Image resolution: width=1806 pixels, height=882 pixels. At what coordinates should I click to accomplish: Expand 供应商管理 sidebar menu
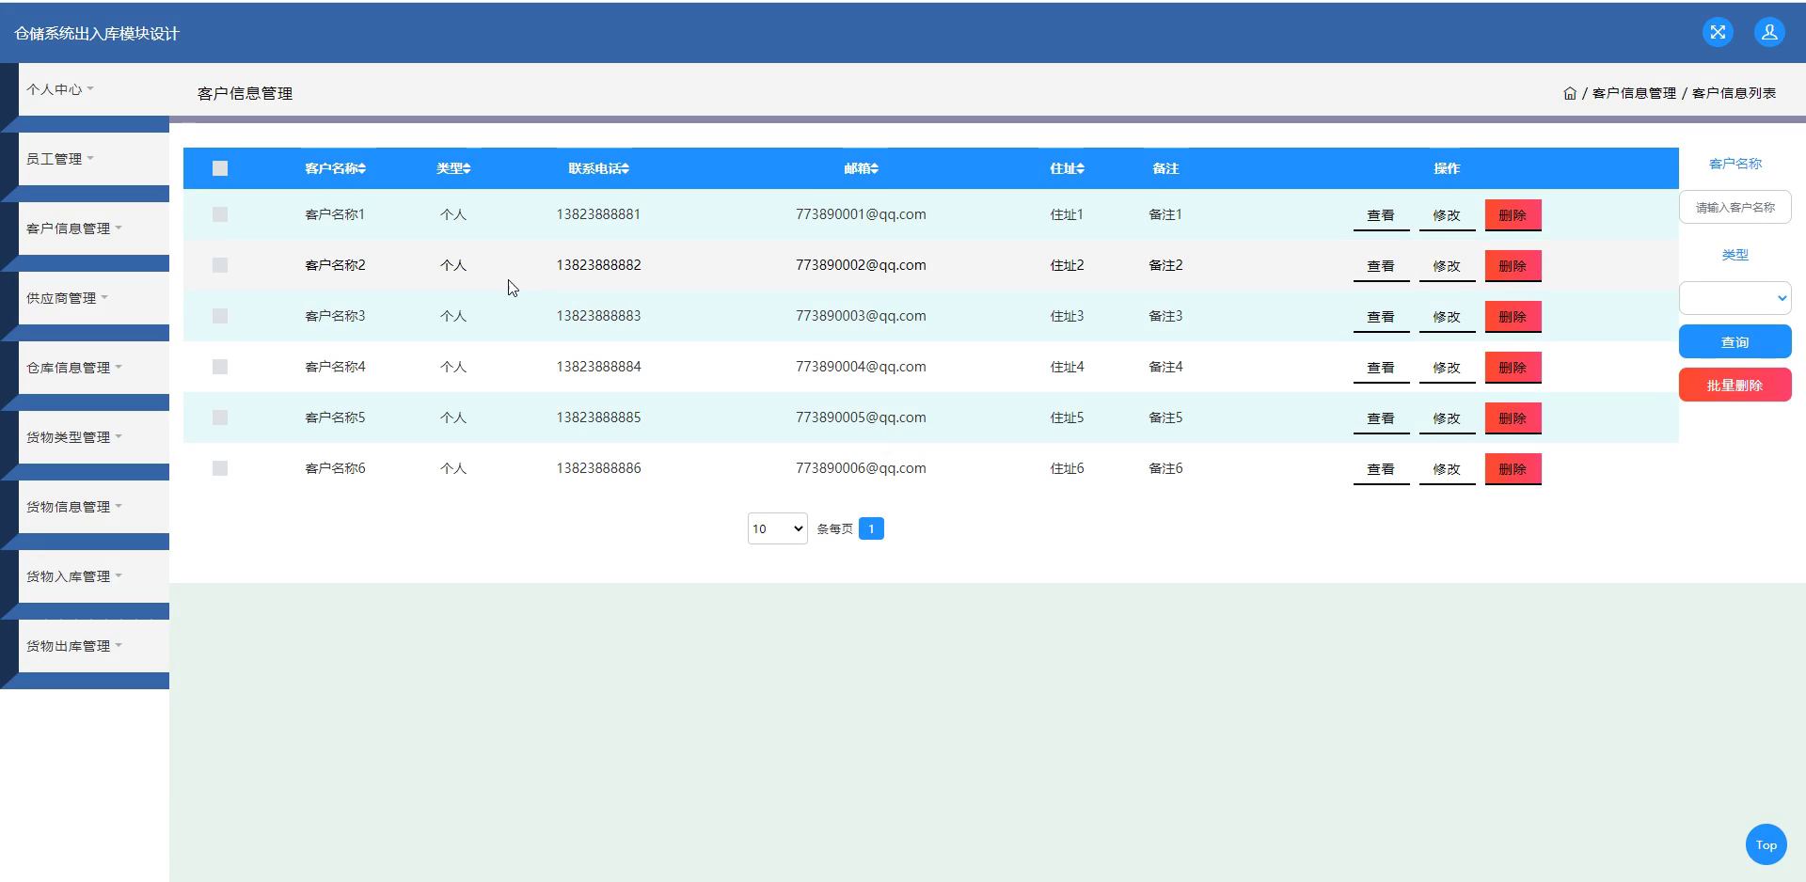click(x=93, y=298)
